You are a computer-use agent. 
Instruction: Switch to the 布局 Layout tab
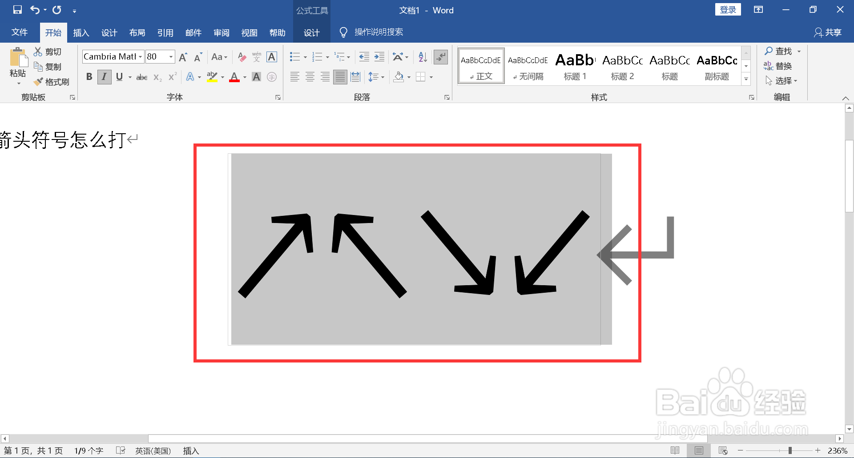point(137,32)
